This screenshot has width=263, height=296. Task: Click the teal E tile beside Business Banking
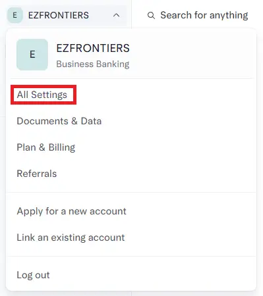(32, 55)
